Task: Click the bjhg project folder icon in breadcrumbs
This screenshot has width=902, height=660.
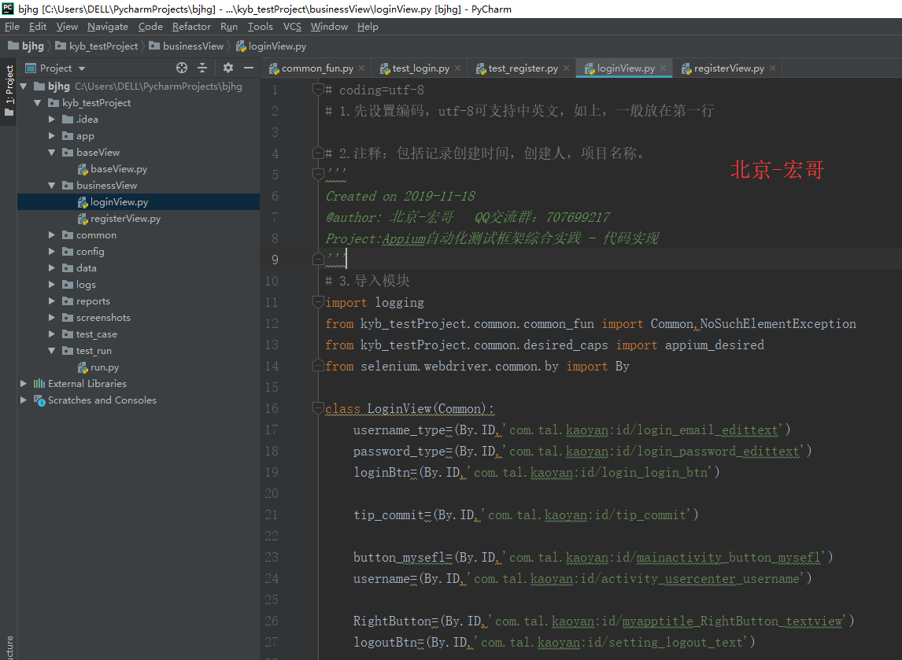Action: (x=11, y=46)
